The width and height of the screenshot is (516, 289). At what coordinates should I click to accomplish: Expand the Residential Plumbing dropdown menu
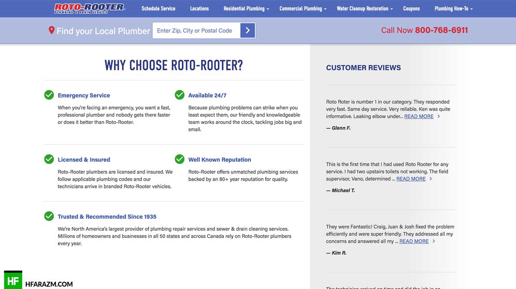point(246,9)
